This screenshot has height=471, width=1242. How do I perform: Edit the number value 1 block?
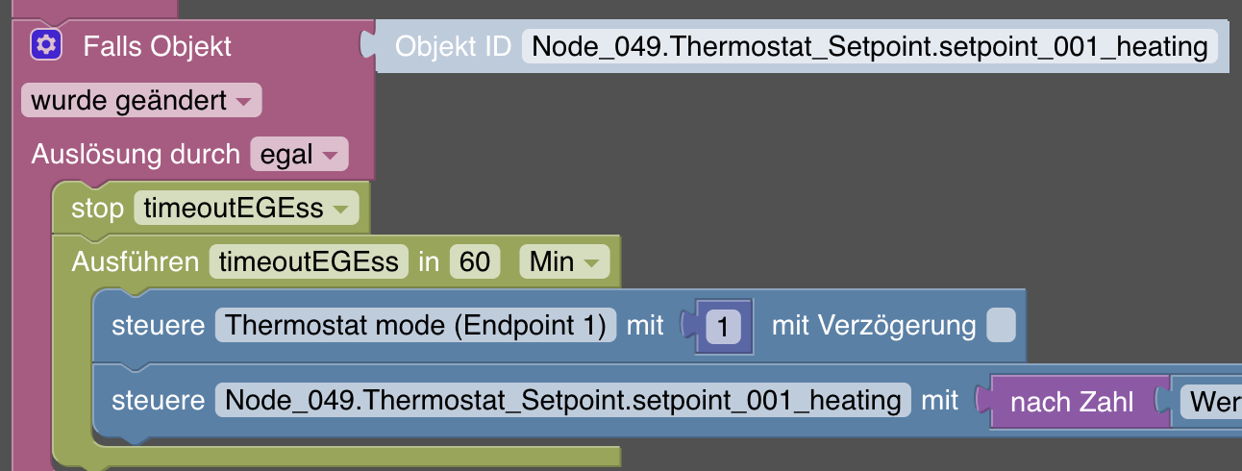[722, 327]
